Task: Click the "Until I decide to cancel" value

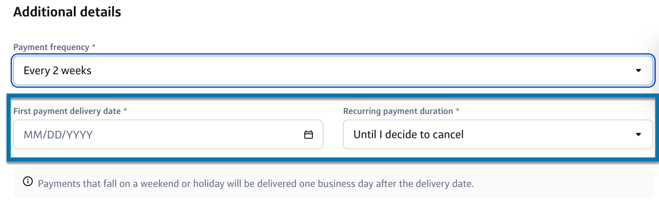Action: tap(408, 134)
